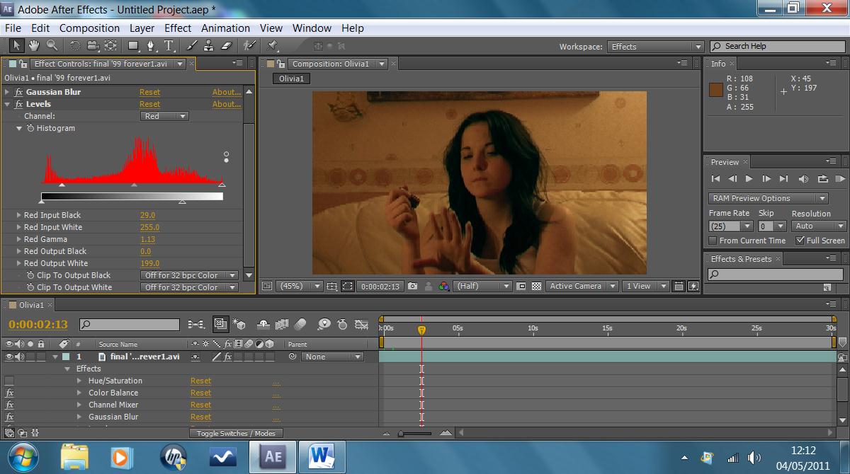Open the Effect menu

(178, 28)
